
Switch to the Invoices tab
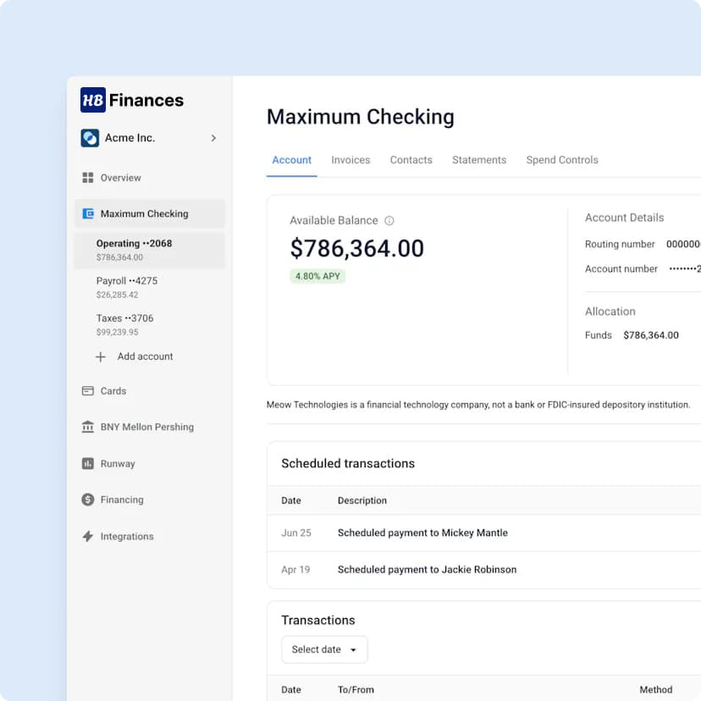click(x=350, y=160)
